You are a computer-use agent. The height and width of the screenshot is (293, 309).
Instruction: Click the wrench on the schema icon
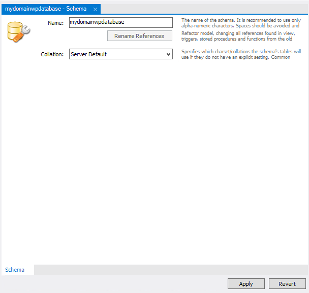pos(24,31)
